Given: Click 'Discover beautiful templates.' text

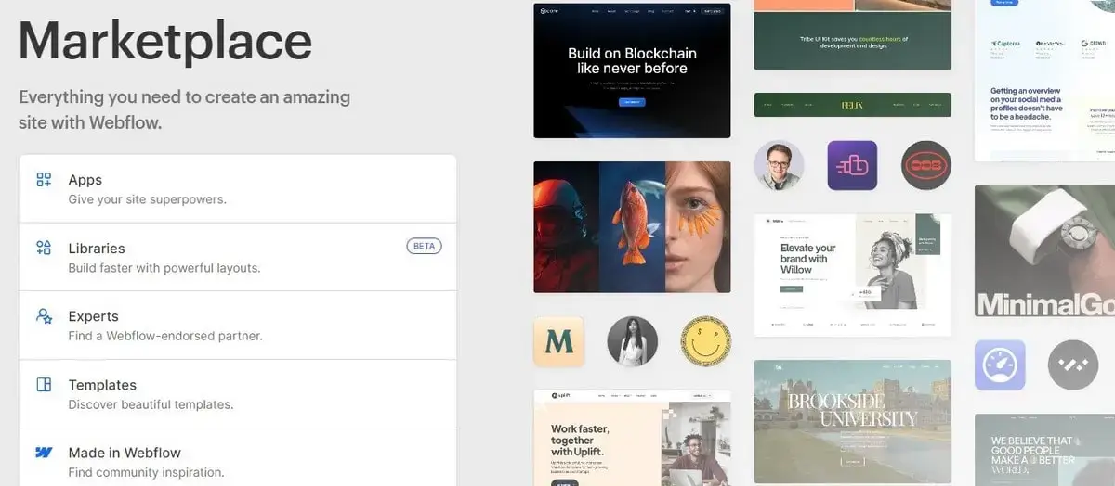Looking at the screenshot, I should [x=151, y=404].
